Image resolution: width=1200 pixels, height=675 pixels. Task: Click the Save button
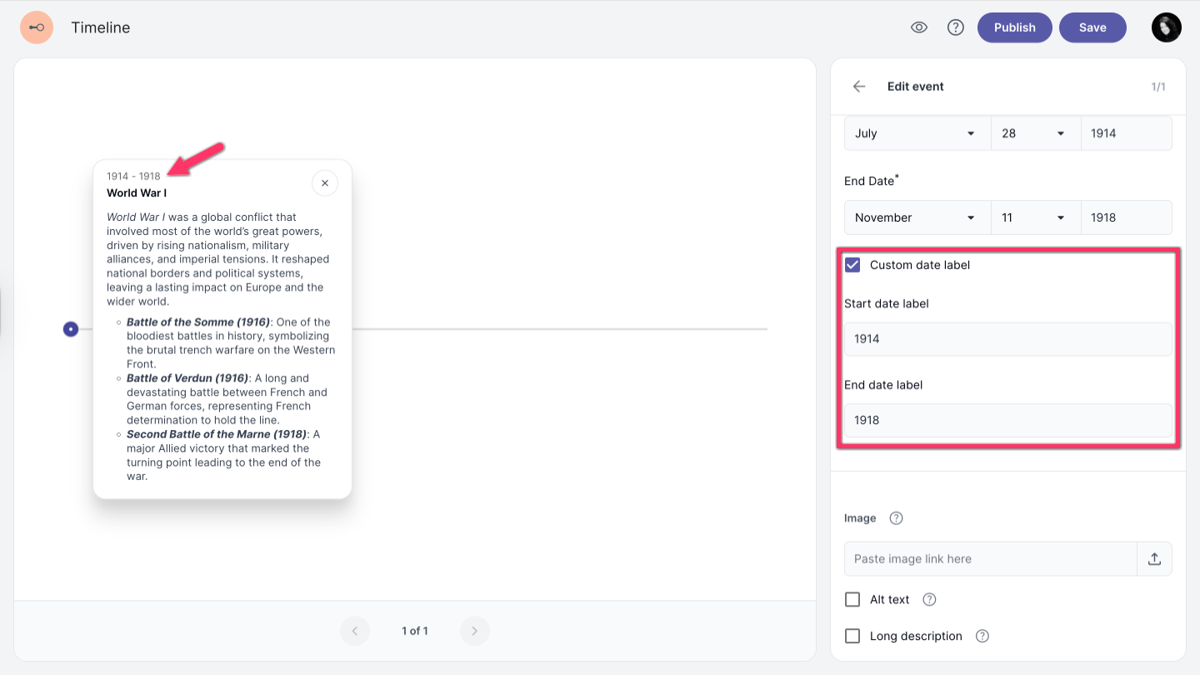tap(1092, 27)
